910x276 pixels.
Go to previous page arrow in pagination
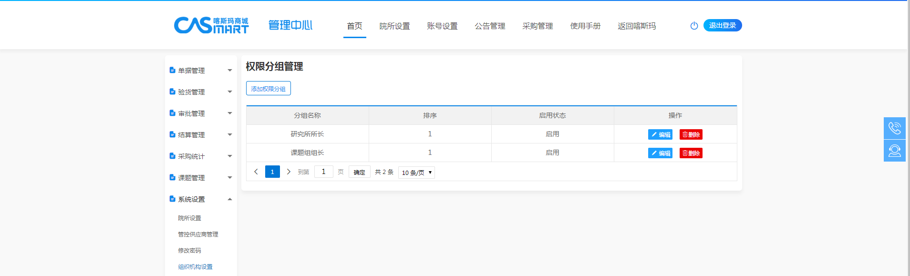(x=256, y=172)
